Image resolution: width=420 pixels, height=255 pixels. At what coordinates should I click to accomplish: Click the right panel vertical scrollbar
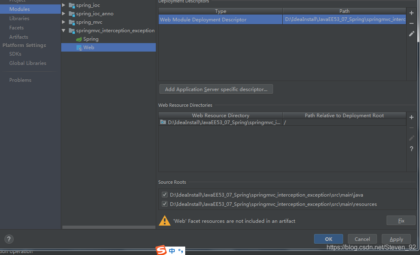click(x=418, y=21)
